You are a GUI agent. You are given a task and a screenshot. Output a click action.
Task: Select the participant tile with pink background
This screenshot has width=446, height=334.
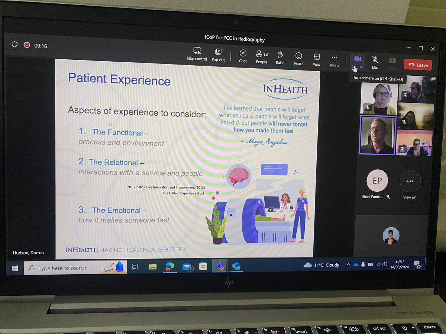pos(414,143)
